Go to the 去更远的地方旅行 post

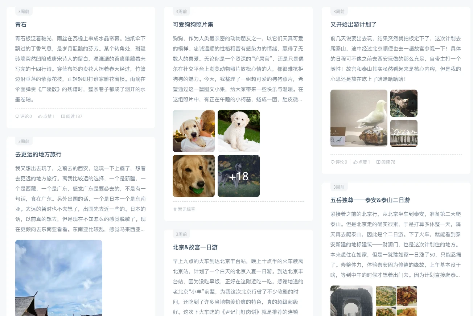pos(38,155)
